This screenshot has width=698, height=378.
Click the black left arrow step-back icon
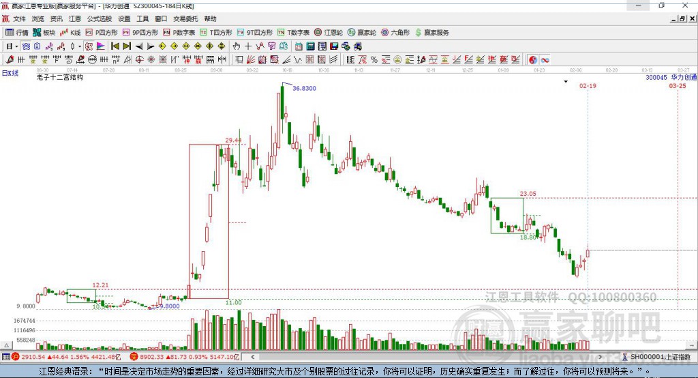pyautogui.click(x=139, y=46)
